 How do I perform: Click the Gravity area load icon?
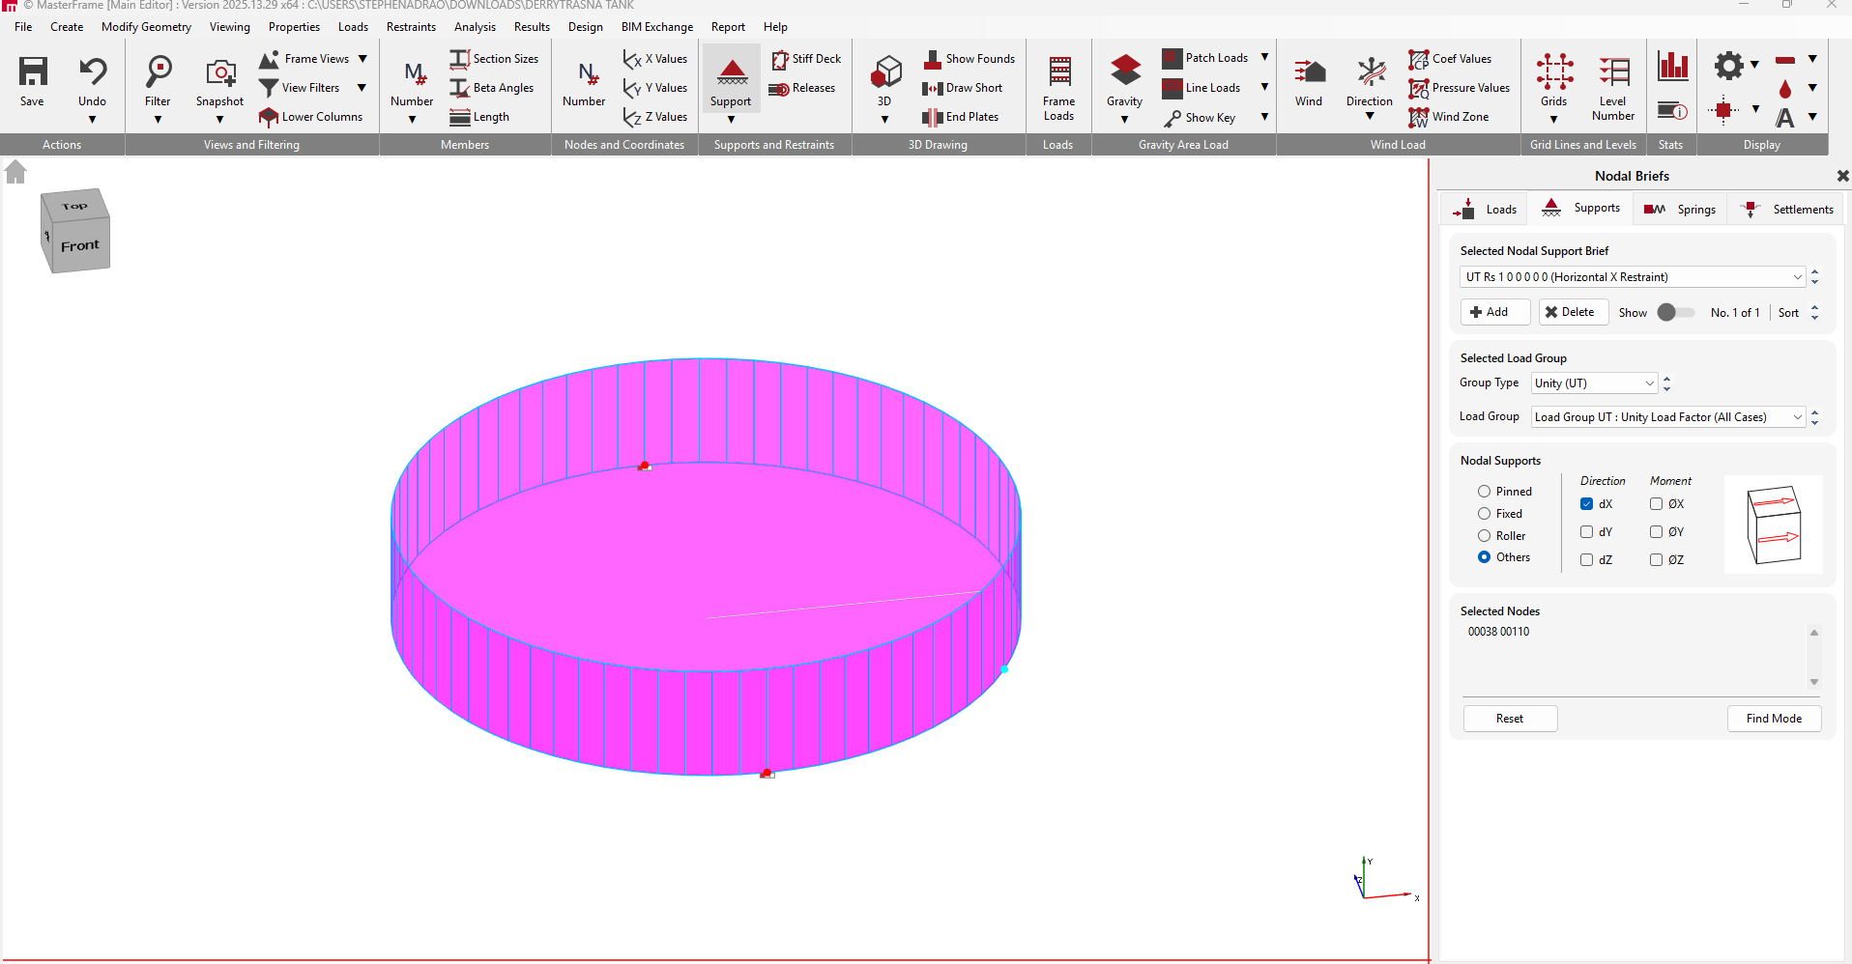[1124, 72]
